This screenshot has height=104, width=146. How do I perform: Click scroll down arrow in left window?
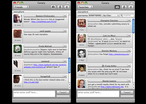point(70,87)
